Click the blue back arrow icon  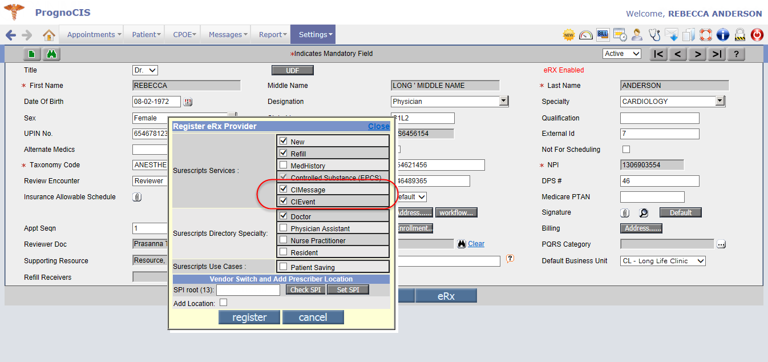tap(11, 35)
